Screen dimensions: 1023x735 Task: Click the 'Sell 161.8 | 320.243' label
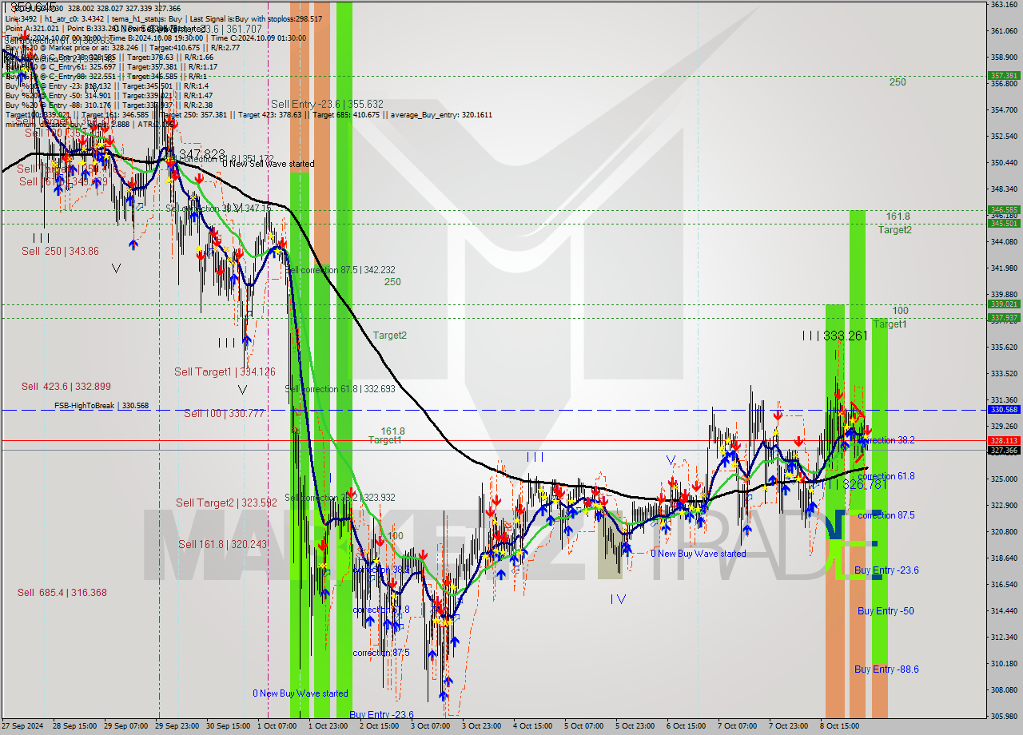222,544
